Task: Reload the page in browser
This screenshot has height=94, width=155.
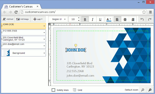Action: [x=16, y=12]
